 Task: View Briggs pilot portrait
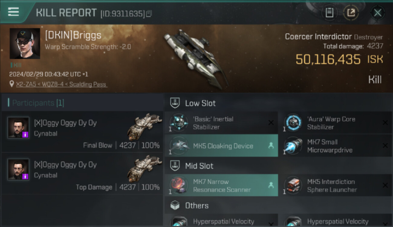pos(25,44)
